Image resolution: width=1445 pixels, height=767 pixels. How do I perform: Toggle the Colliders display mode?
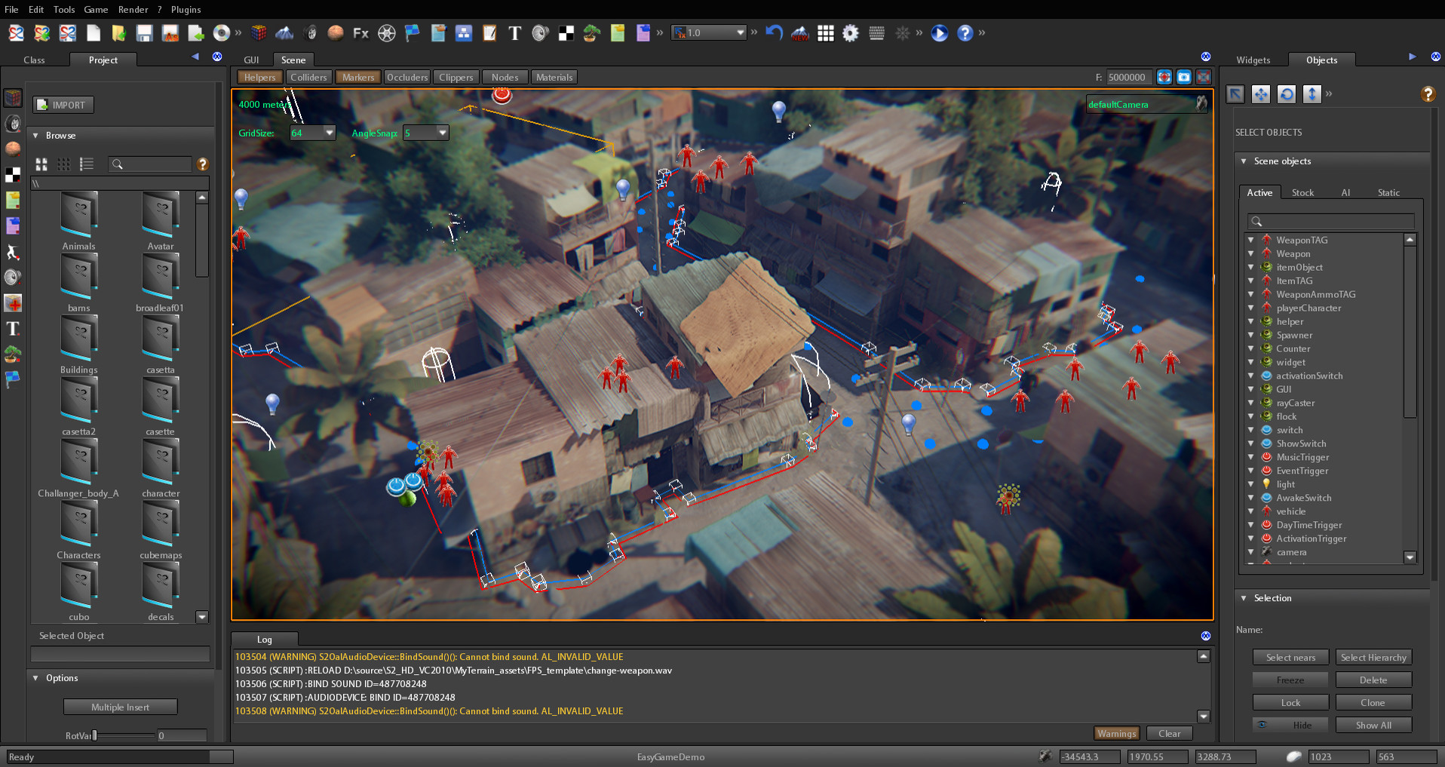tap(309, 76)
